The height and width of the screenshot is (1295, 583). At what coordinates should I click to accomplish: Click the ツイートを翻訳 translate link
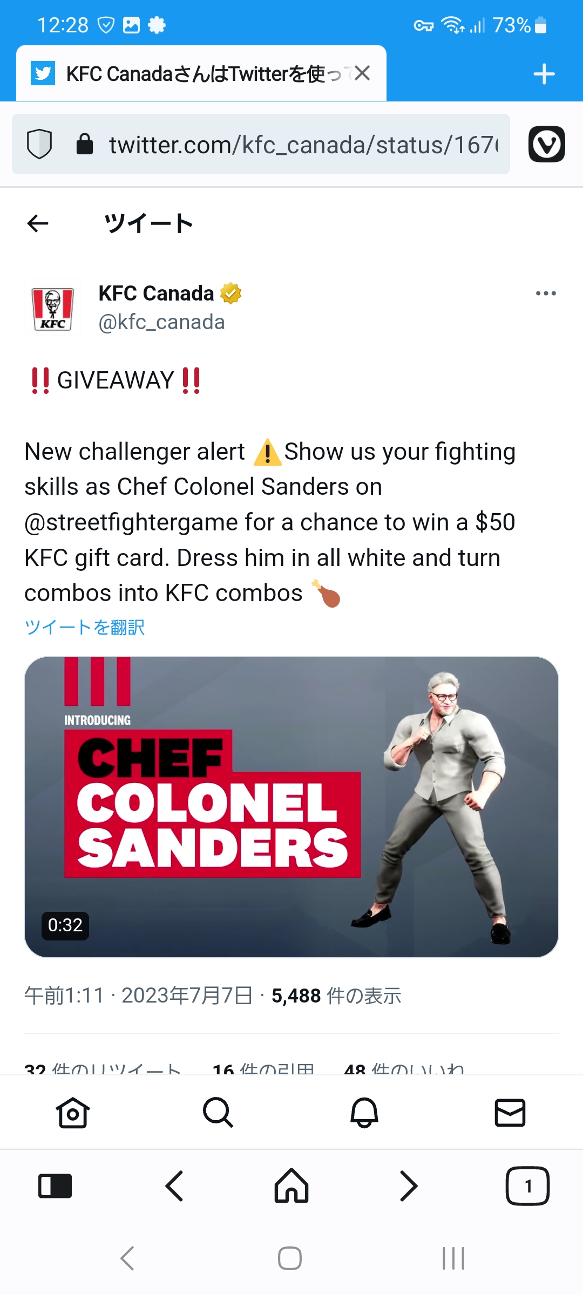point(85,627)
